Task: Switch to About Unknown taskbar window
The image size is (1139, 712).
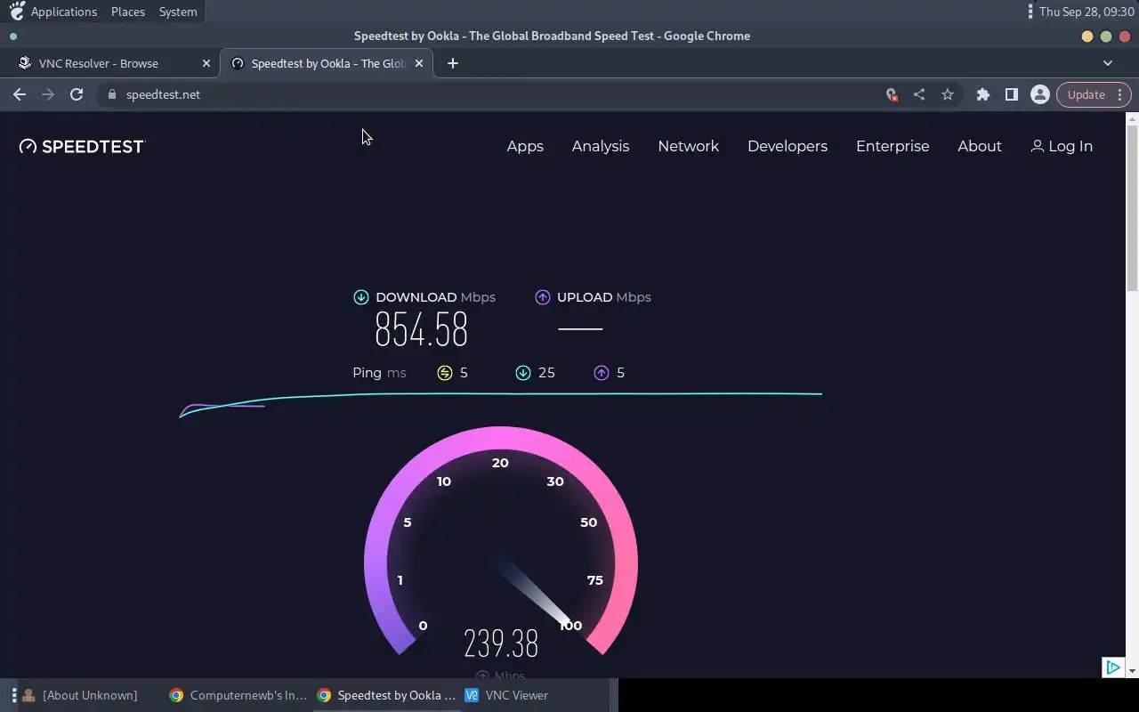Action: click(82, 695)
